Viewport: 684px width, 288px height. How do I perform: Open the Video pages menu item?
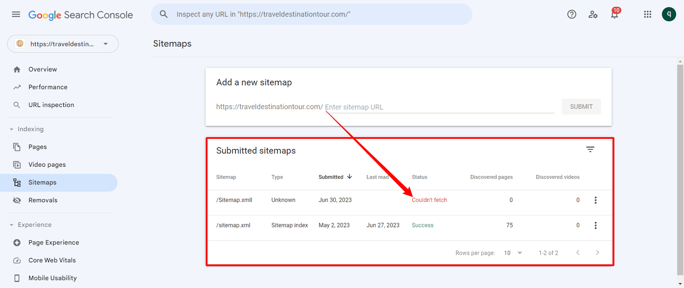[x=59, y=165]
